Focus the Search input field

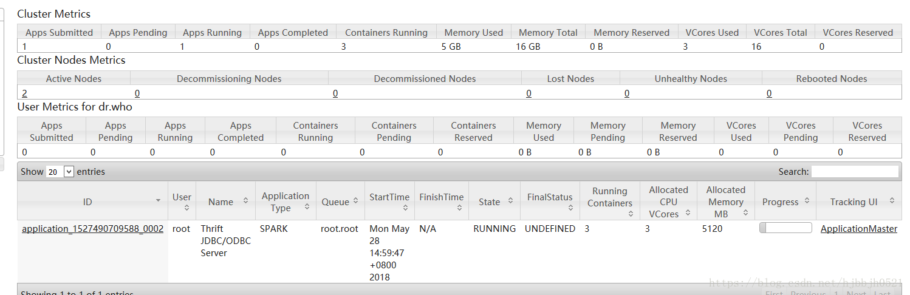pyautogui.click(x=855, y=172)
